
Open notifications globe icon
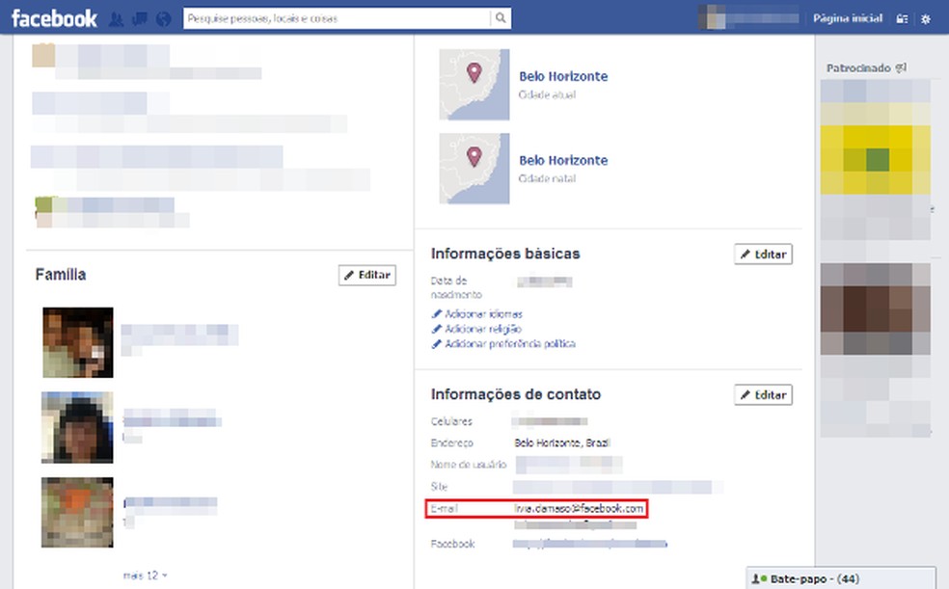click(x=163, y=18)
